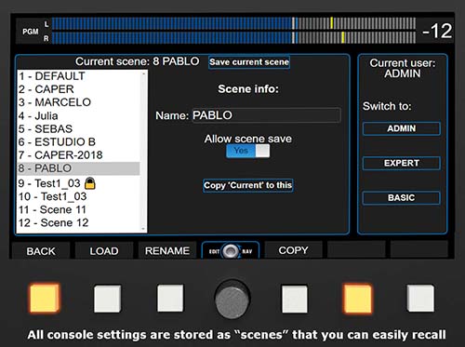Click Copy 'Current' to this button
465x347 pixels.
[248, 185]
